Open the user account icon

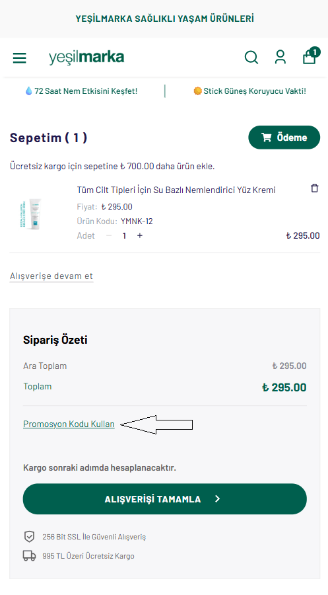(280, 57)
